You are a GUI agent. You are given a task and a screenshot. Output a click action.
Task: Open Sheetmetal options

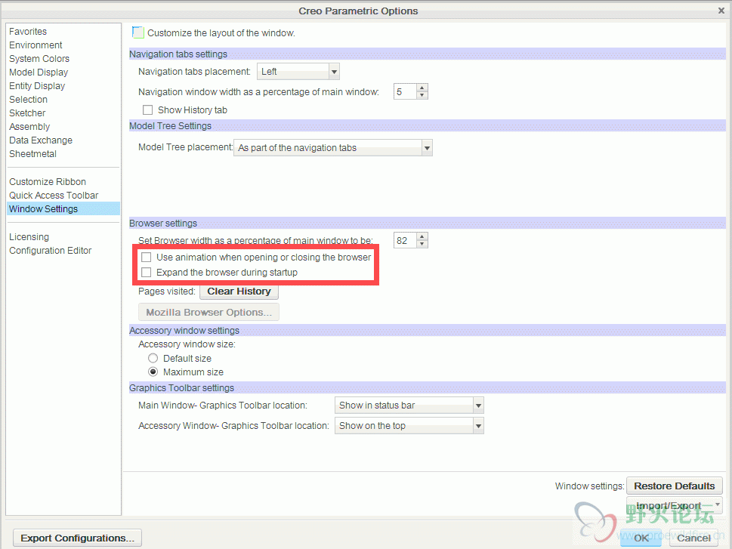(32, 153)
